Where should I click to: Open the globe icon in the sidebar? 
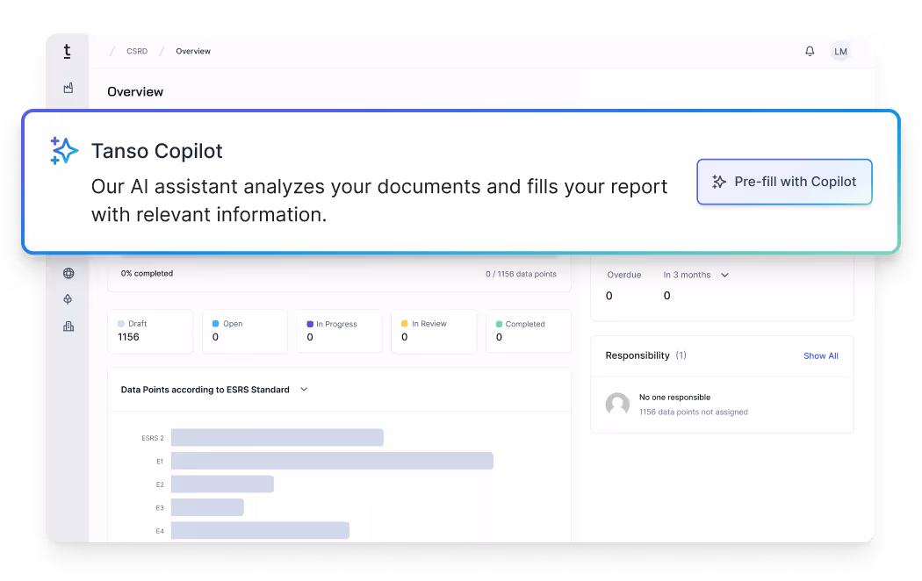[68, 273]
